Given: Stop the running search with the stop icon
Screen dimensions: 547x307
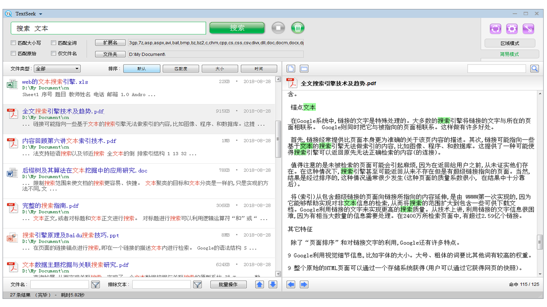Looking at the screenshot, I should pos(278,28).
